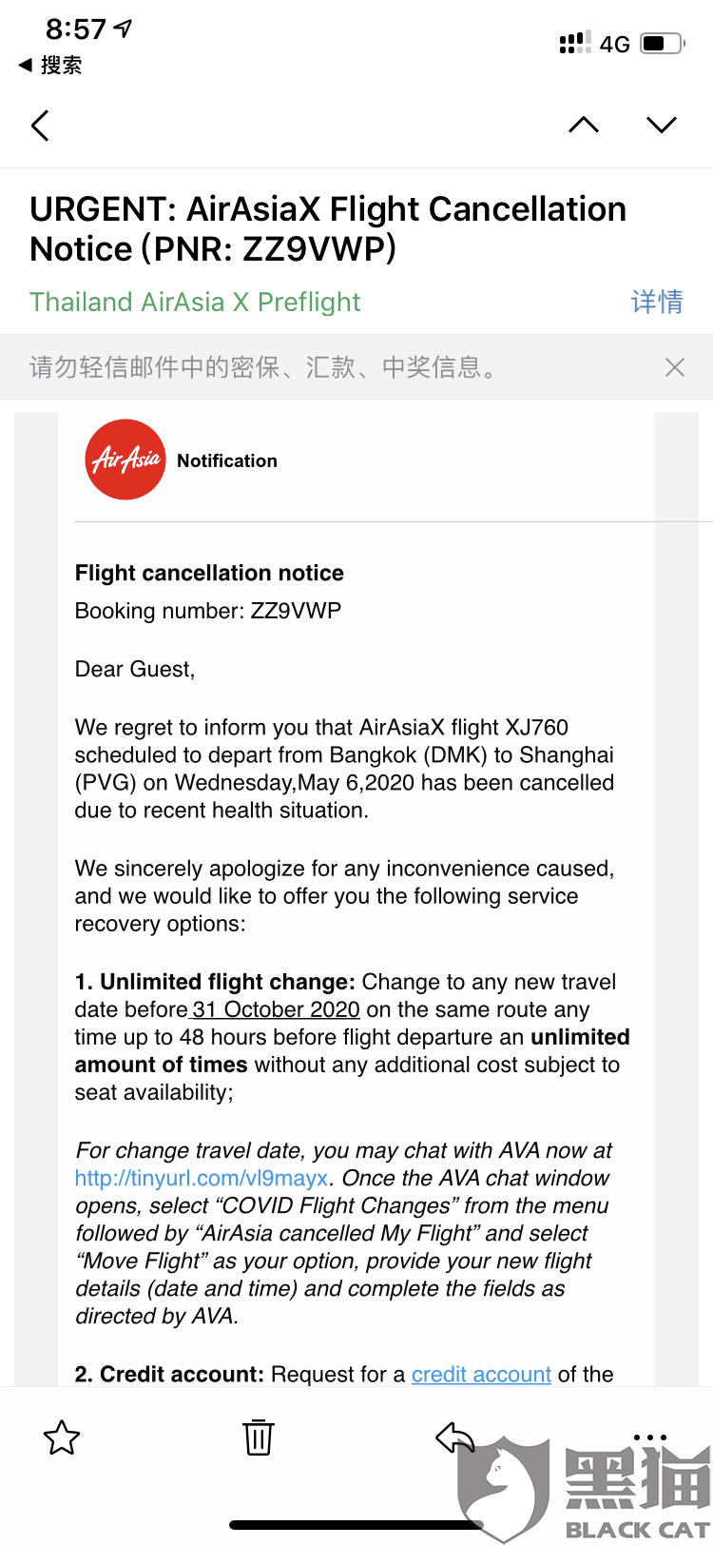Go to previous email with up chevron
Image resolution: width=713 pixels, height=1545 pixels.
click(584, 126)
